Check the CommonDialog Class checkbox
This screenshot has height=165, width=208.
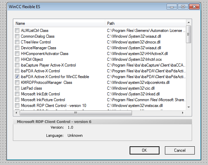click(x=17, y=36)
